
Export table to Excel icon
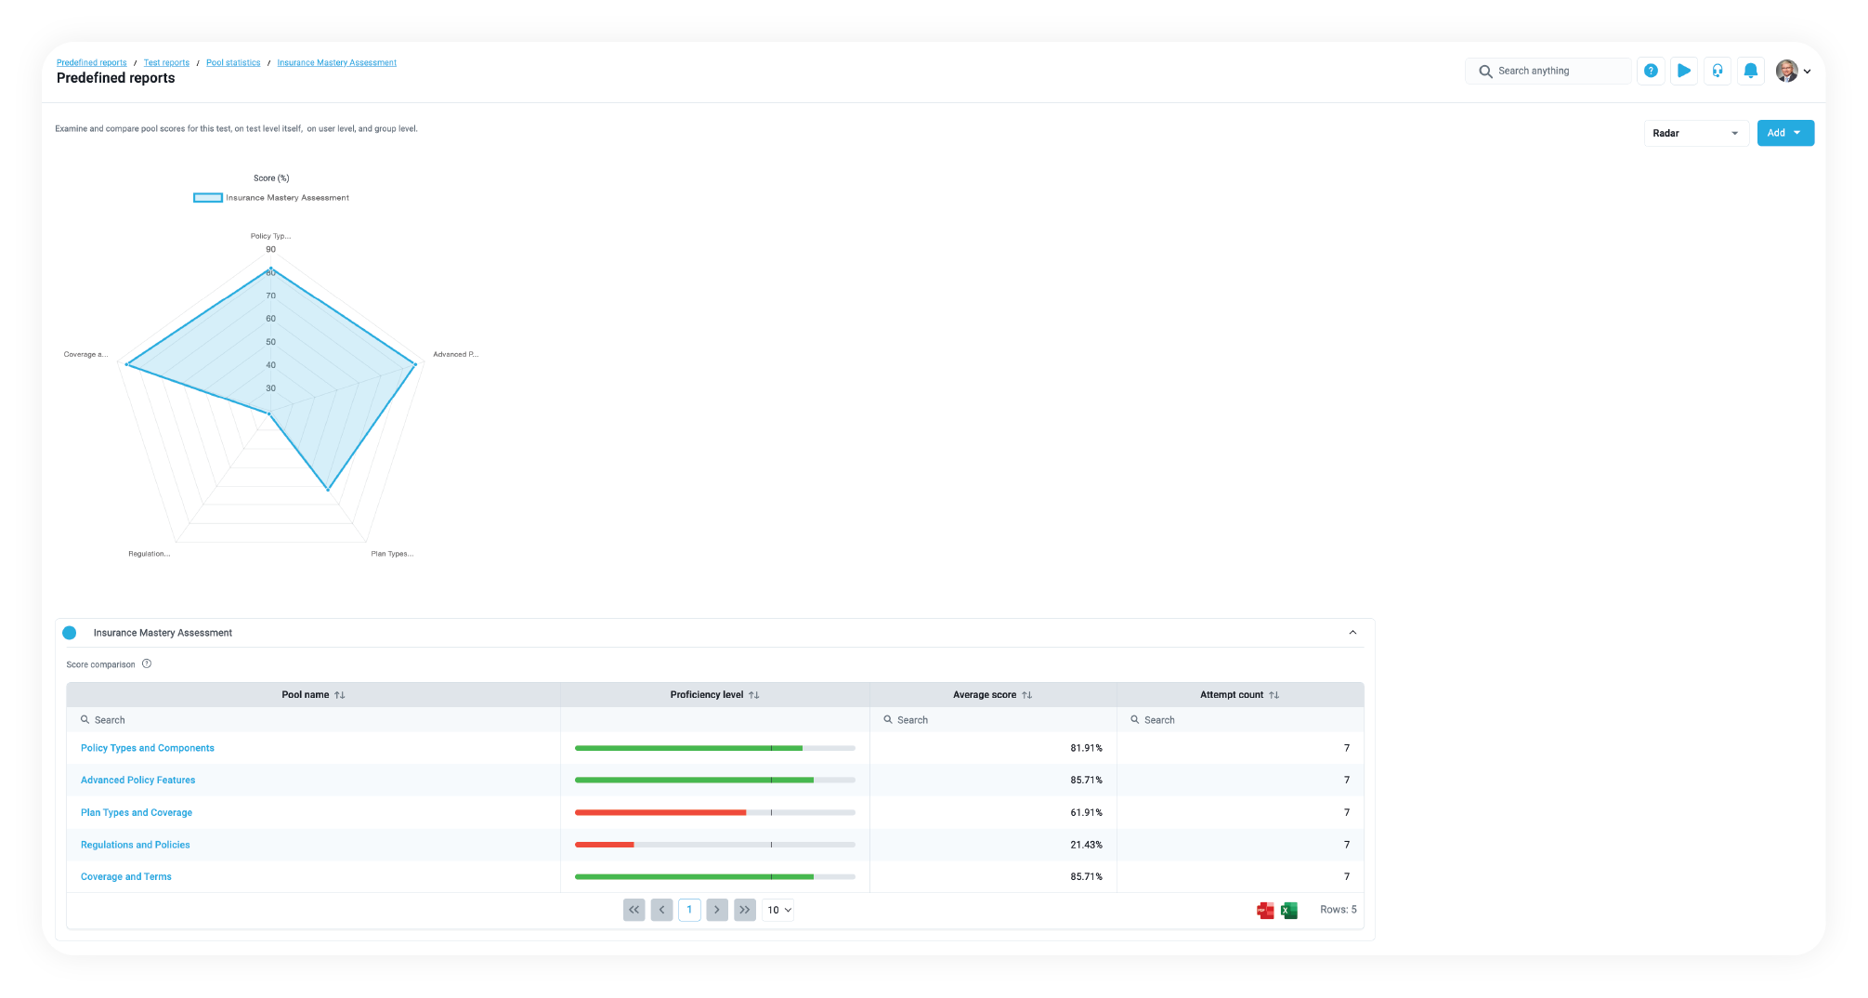click(x=1288, y=911)
